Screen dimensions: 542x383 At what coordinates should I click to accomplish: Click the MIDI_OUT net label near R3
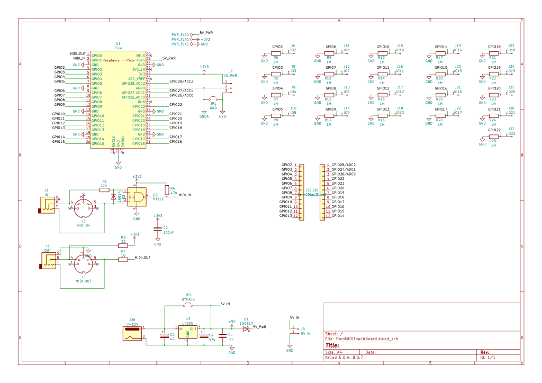click(x=142, y=258)
